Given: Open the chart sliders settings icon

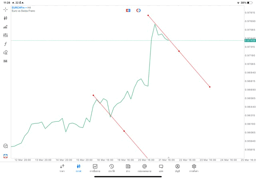Looking at the screenshot, I should (x=6, y=35).
